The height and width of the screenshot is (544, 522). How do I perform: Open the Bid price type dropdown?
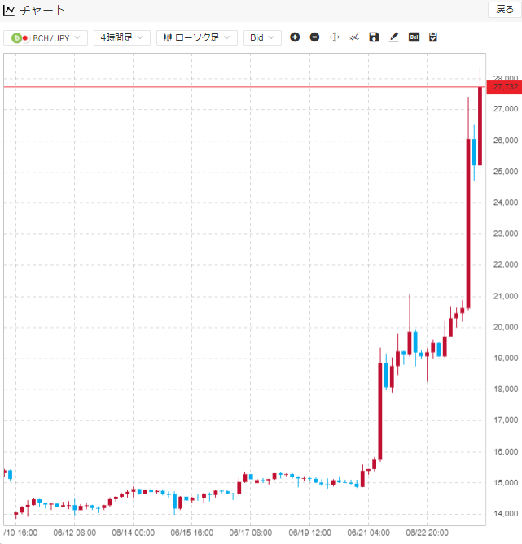click(x=262, y=38)
